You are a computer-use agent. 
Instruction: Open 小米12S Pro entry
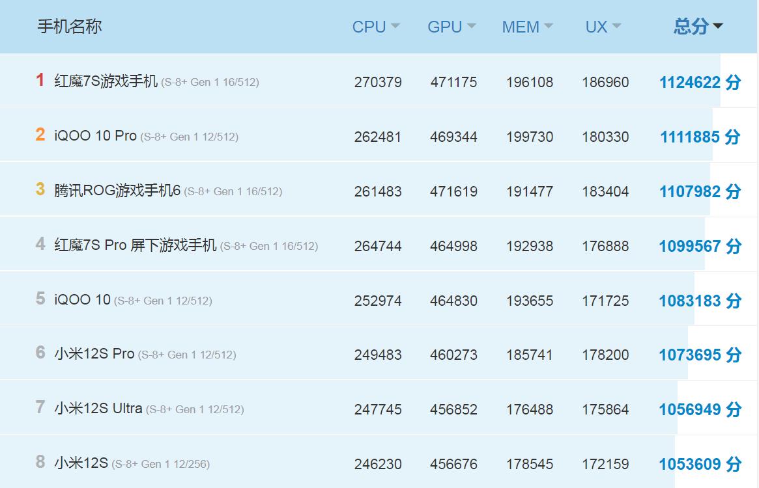145,354
